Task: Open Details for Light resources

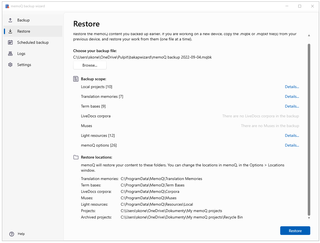Action: 292,135
